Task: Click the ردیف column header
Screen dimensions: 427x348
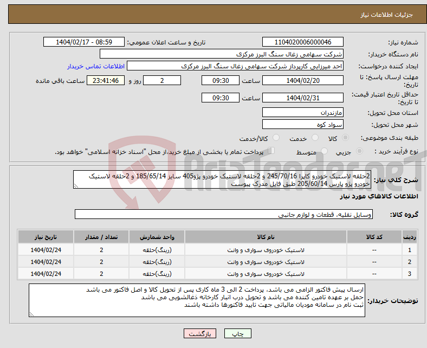Action: 409,237
